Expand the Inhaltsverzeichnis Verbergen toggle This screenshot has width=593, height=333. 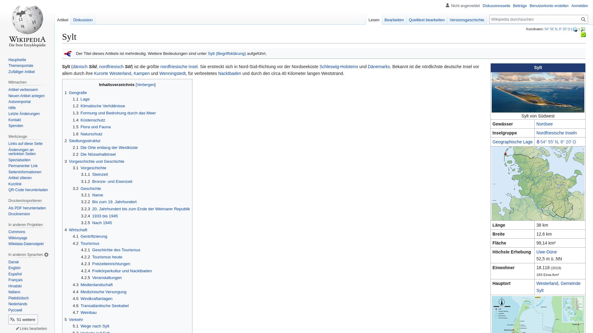coord(145,84)
